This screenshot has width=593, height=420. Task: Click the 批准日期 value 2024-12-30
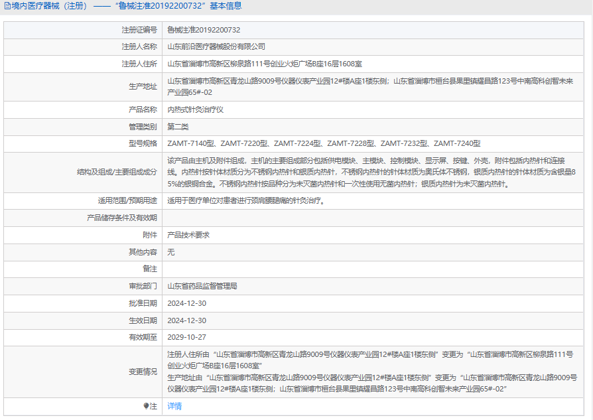186,303
